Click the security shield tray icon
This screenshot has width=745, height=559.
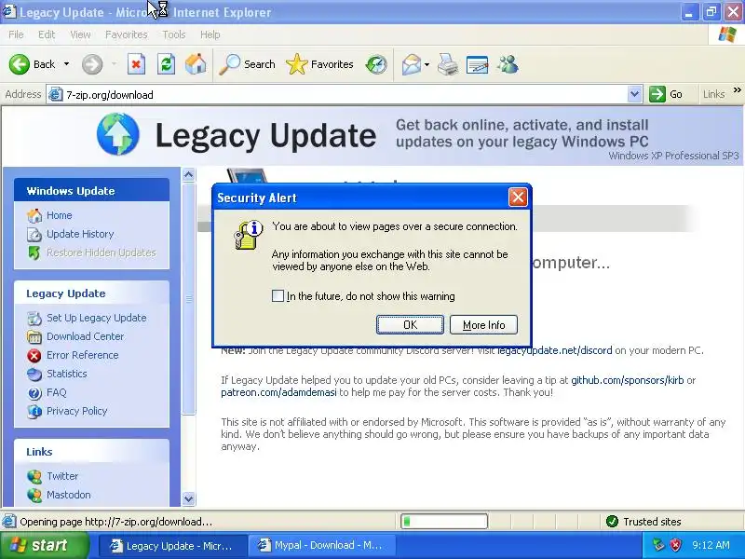(x=675, y=545)
